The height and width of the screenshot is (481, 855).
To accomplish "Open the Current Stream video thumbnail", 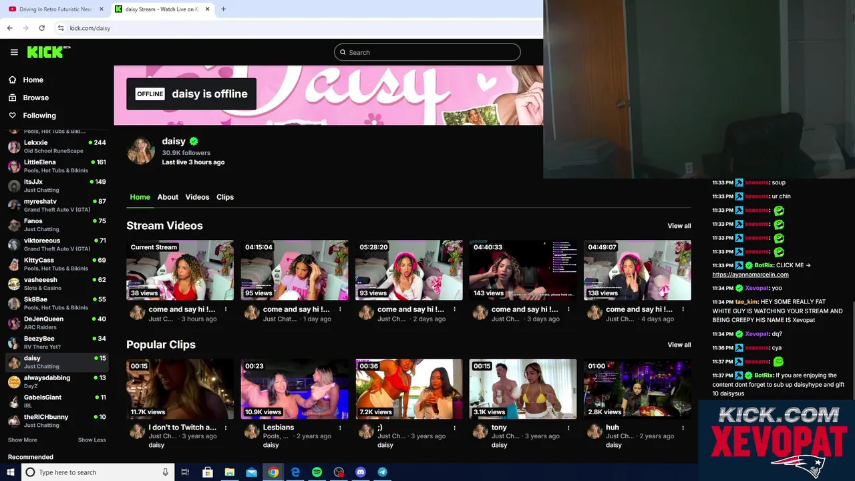I will point(180,270).
